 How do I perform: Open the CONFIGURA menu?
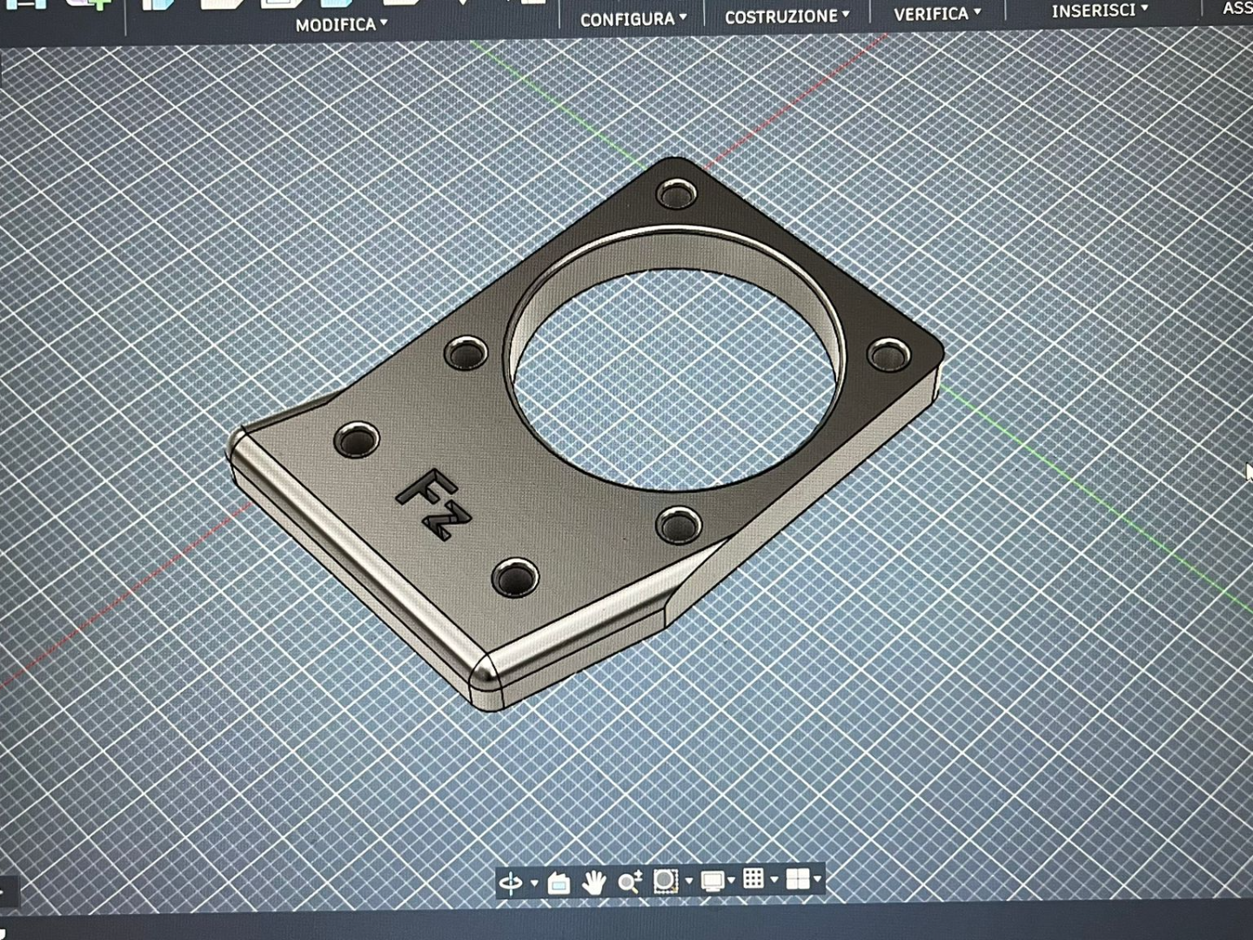[633, 18]
